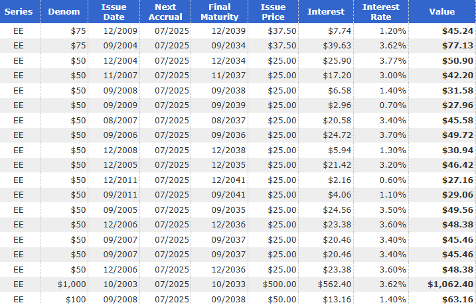Click the Final Maturity column header

point(220,11)
